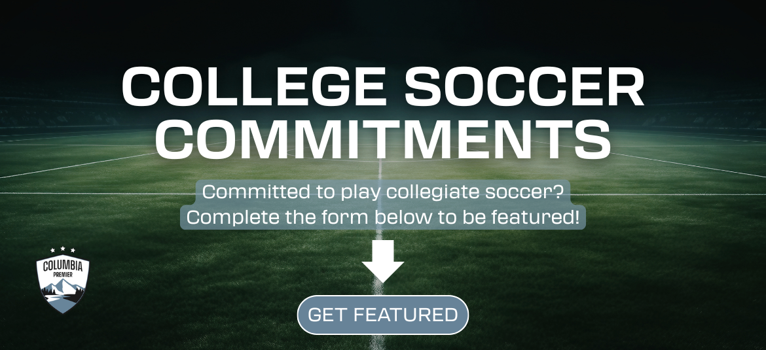Click the three stars above the shield
The height and width of the screenshot is (350, 766).
click(63, 250)
